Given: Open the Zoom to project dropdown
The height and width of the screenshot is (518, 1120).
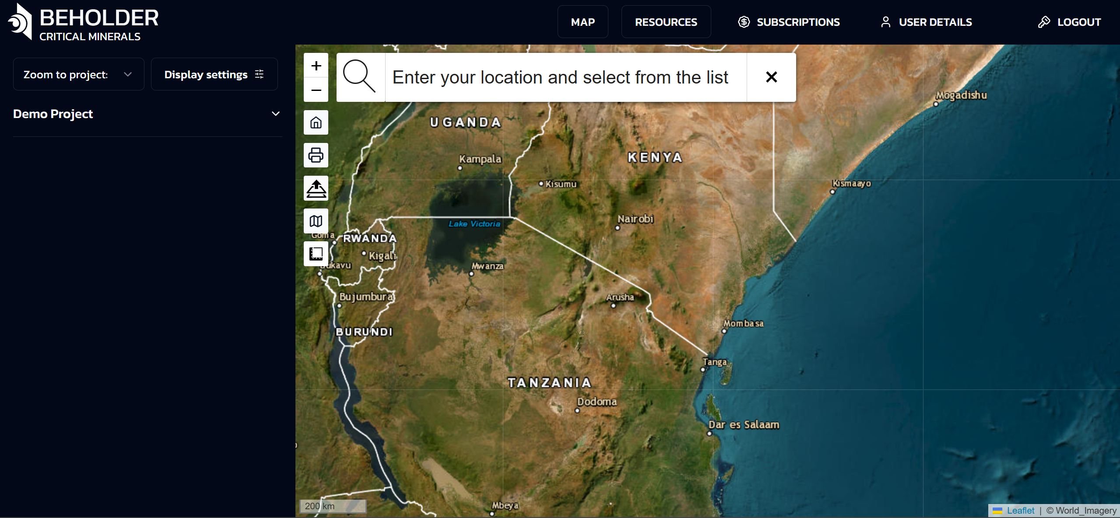Looking at the screenshot, I should [x=78, y=74].
